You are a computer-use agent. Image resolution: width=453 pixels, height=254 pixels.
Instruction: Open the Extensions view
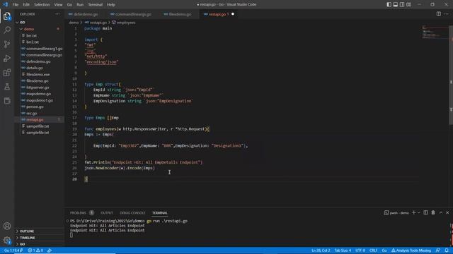point(7,72)
